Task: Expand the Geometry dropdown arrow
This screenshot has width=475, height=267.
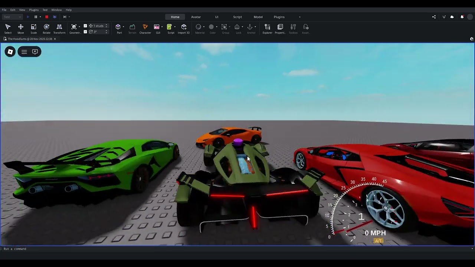Action: point(79,27)
